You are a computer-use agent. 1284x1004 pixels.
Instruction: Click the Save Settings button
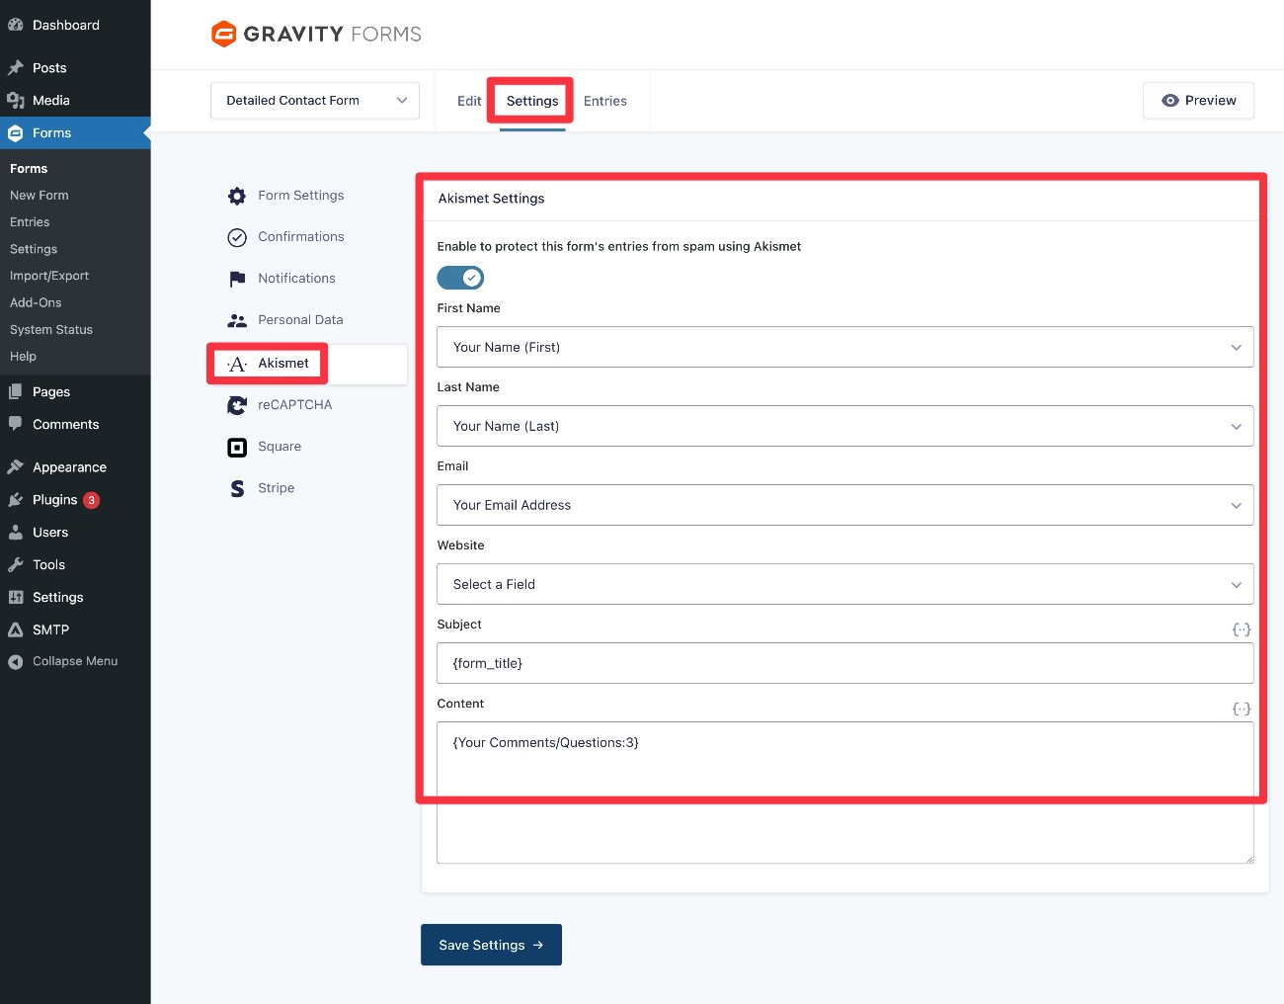coord(491,945)
